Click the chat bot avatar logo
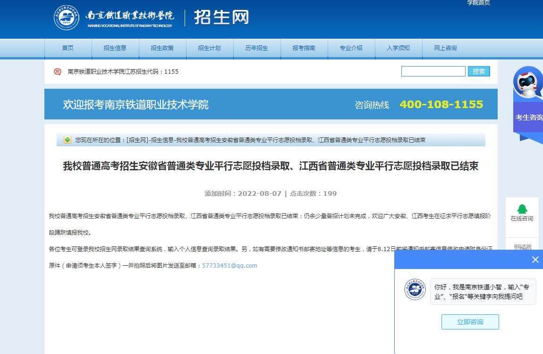 tap(415, 289)
